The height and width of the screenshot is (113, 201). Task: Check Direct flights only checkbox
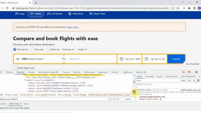point(15,68)
